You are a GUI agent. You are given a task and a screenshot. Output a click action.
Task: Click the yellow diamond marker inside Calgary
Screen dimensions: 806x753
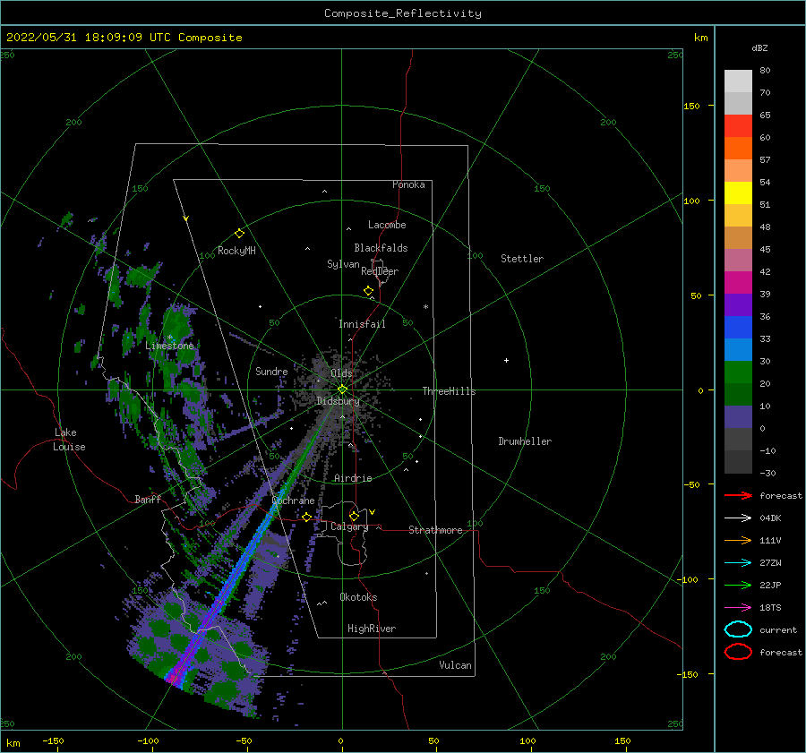pyautogui.click(x=354, y=516)
